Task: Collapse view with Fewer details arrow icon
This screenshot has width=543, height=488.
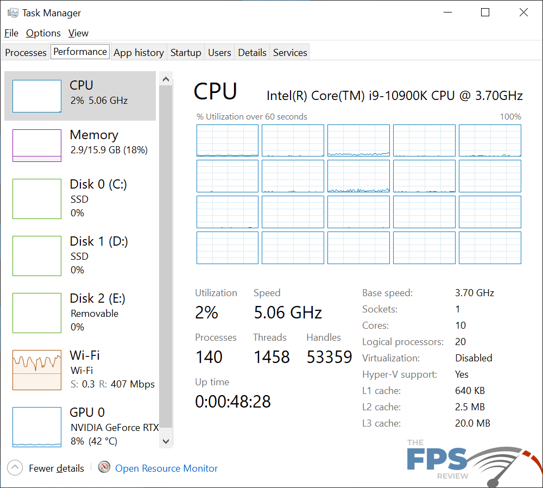Action: 15,468
